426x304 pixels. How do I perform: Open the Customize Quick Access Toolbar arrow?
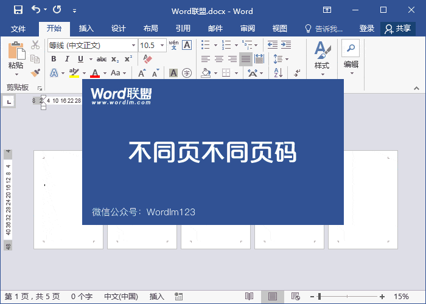click(74, 11)
